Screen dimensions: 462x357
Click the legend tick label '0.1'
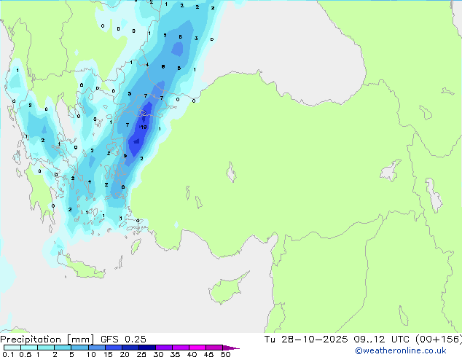pos(8,354)
